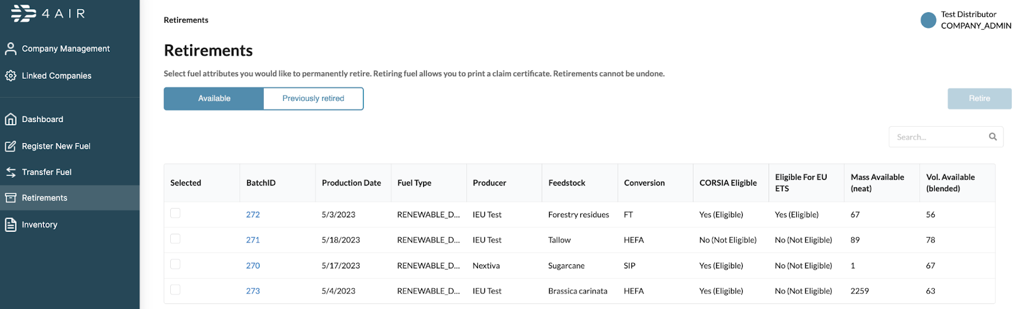This screenshot has height=309, width=1035.
Task: Enable the checkbox for batch 273
Action: click(x=175, y=290)
